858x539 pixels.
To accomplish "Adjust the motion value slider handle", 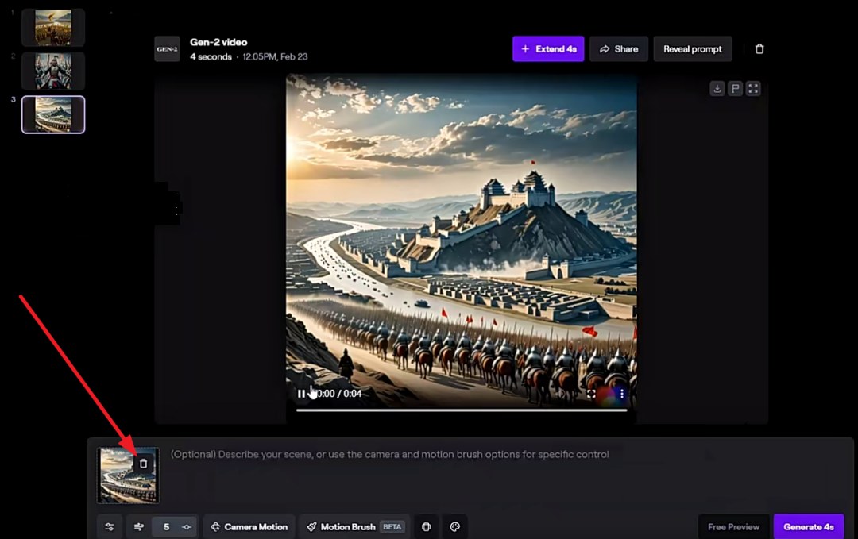I will pos(187,527).
